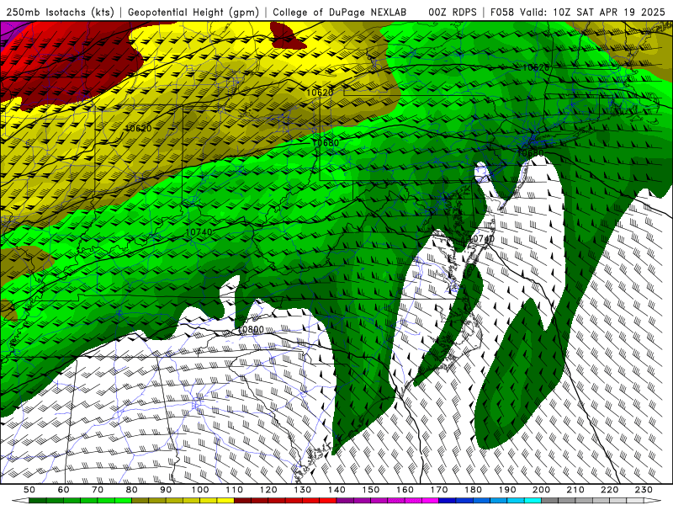
Task: Click the colorbar tick label 200
Action: coord(541,490)
